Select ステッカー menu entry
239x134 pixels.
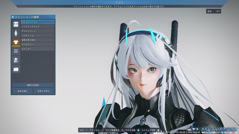(37, 49)
